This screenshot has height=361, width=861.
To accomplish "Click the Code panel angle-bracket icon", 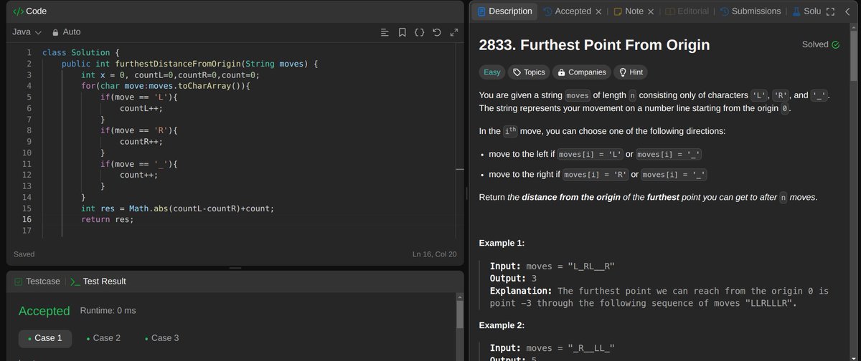I will (19, 11).
